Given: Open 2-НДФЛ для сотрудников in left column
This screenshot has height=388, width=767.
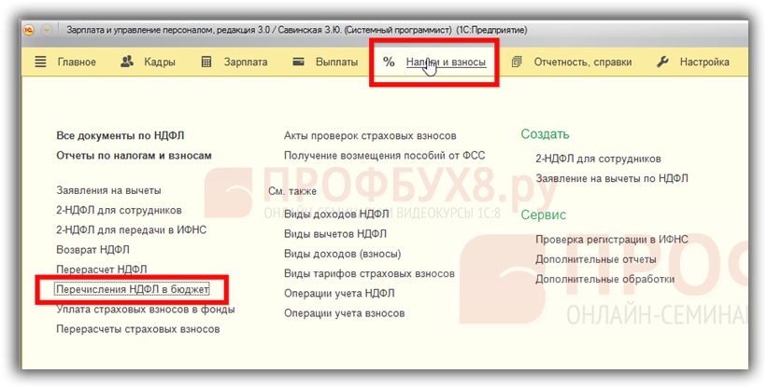Looking at the screenshot, I should pyautogui.click(x=119, y=211).
